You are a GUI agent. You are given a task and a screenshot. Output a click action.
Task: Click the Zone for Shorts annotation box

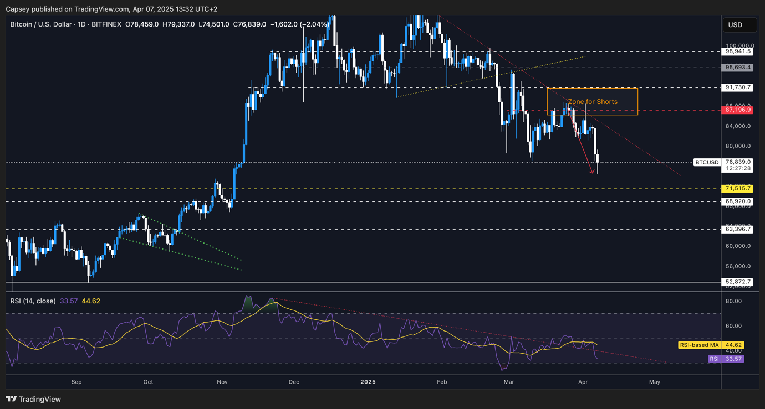pos(592,102)
